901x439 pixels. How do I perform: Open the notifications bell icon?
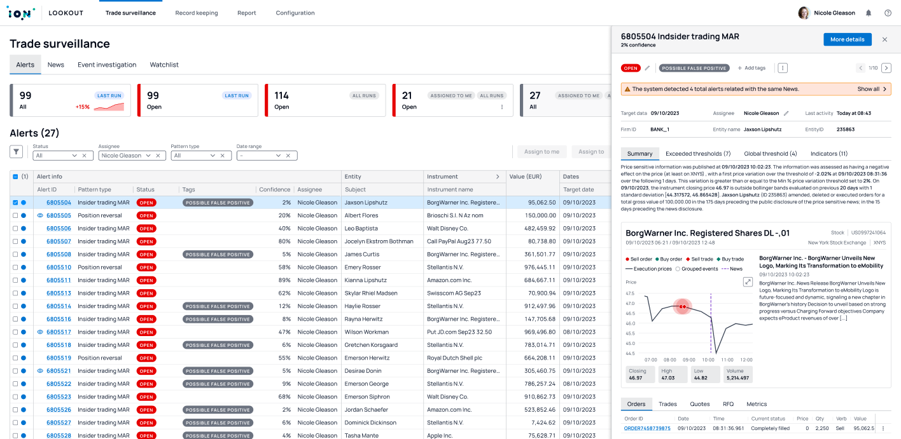click(869, 13)
